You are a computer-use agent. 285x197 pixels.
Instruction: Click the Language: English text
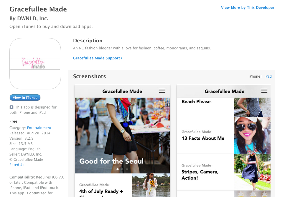click(25, 149)
